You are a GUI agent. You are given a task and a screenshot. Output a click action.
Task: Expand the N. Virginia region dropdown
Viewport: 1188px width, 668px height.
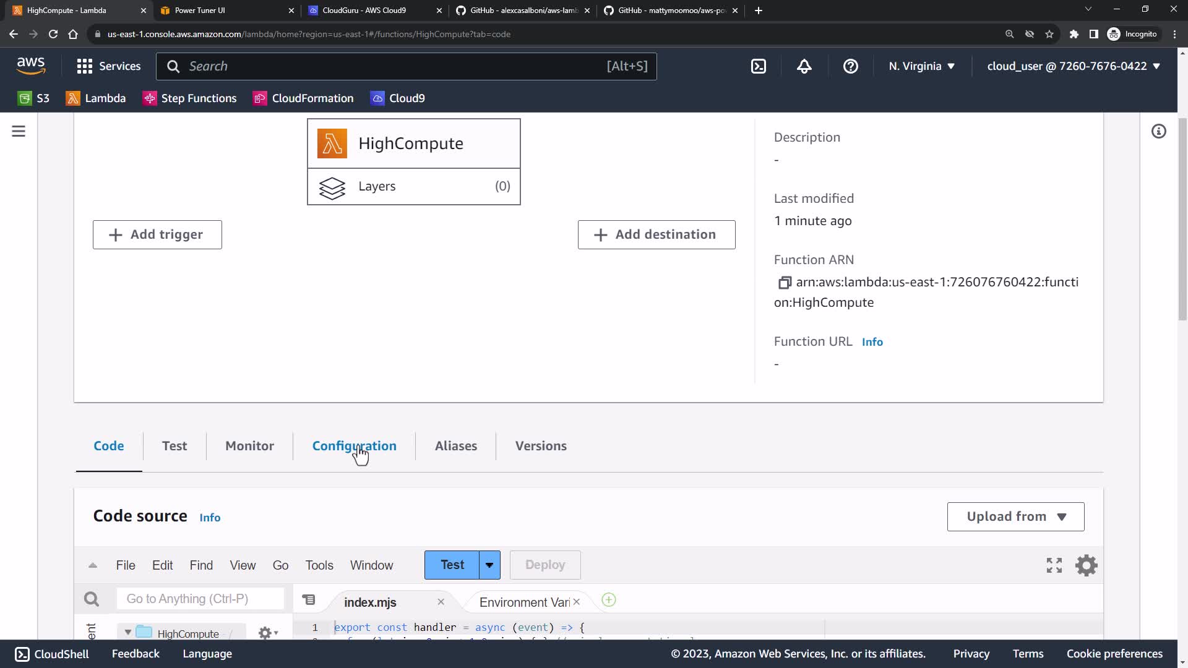921,66
